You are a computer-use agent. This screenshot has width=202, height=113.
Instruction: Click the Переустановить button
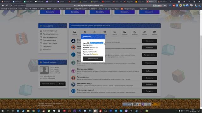click(x=150, y=55)
